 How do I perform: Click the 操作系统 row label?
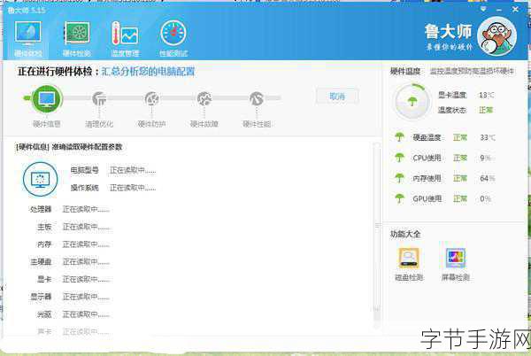click(85, 188)
